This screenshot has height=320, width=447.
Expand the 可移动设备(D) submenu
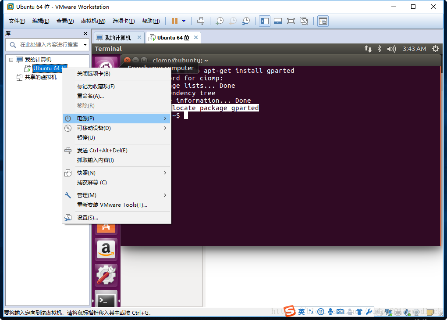click(117, 128)
